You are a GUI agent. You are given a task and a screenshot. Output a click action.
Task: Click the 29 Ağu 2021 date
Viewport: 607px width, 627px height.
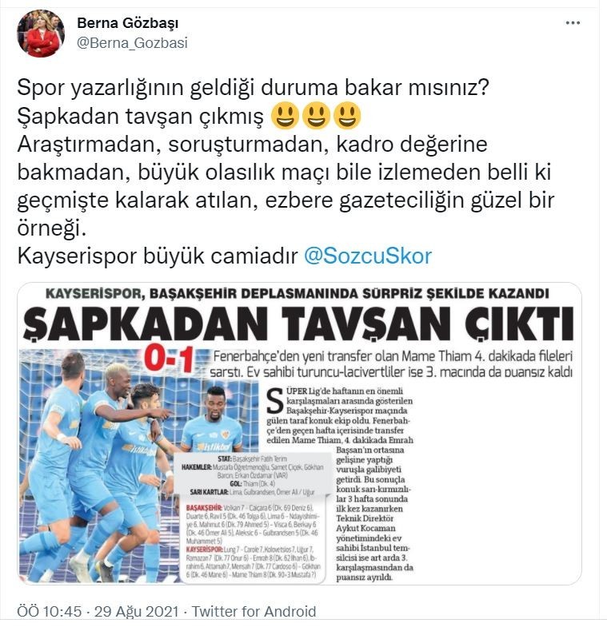136,611
